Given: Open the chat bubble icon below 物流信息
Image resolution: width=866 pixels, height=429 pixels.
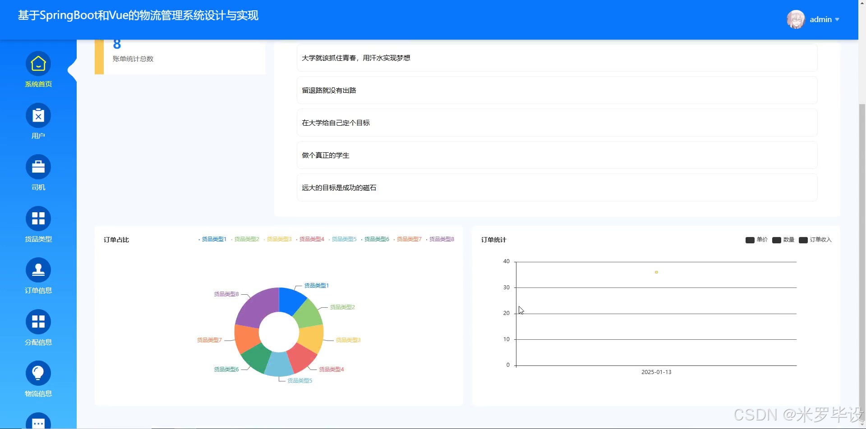Looking at the screenshot, I should [38, 421].
